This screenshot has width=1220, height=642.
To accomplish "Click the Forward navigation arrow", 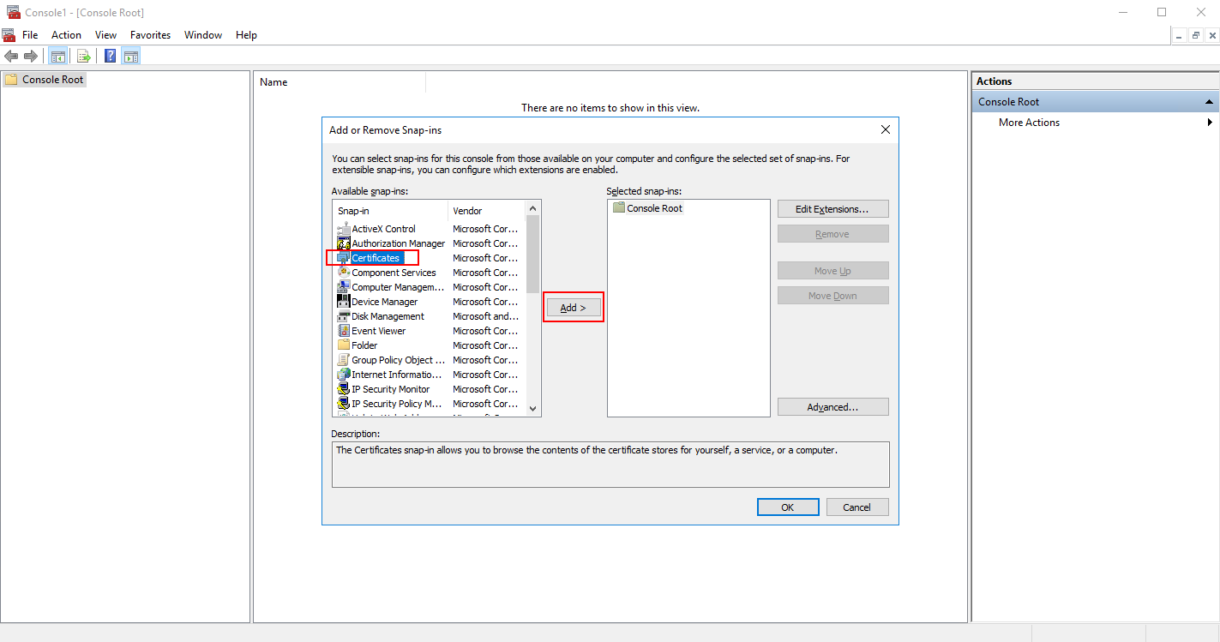I will click(31, 55).
